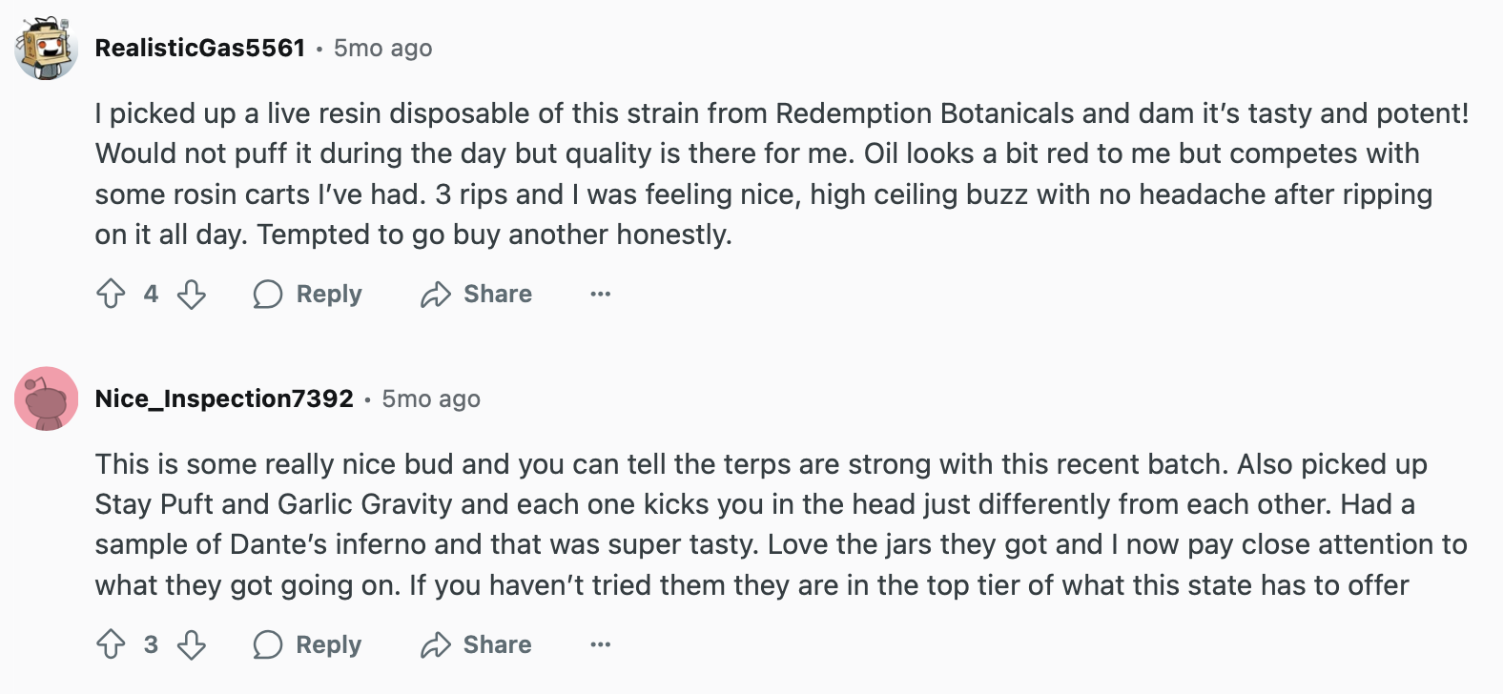Click Nice_Inspection7392's pink avatar
Image resolution: width=1503 pixels, height=694 pixels.
pyautogui.click(x=46, y=398)
